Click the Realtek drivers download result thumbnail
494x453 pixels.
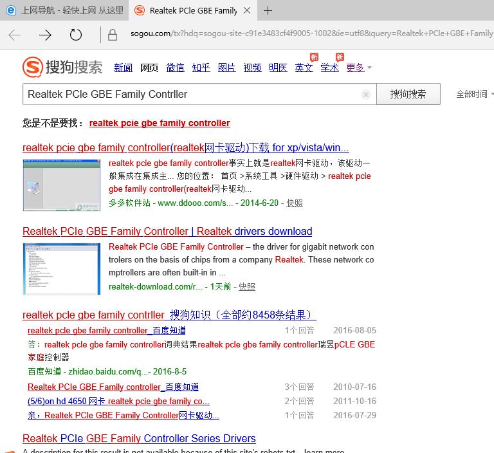click(62, 269)
